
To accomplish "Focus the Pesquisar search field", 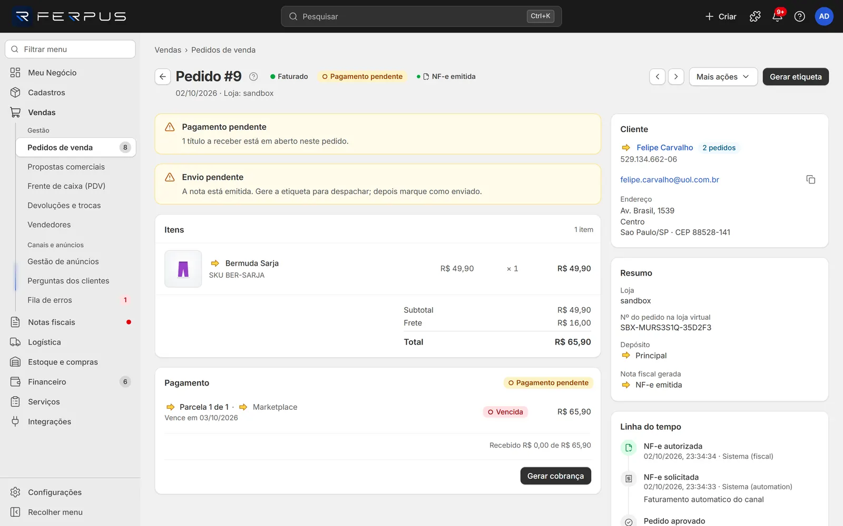I will [x=421, y=16].
